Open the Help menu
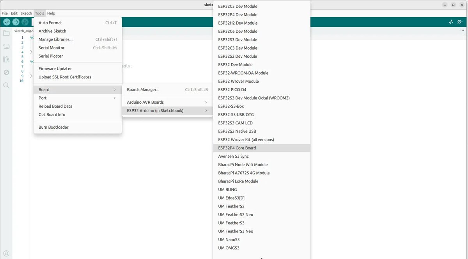 pos(51,13)
